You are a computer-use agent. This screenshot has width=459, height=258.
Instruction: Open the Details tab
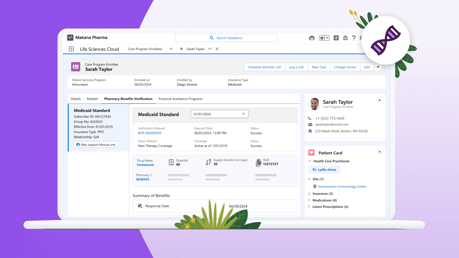pos(75,99)
